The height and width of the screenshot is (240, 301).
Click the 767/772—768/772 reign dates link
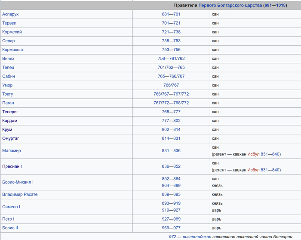(x=171, y=103)
